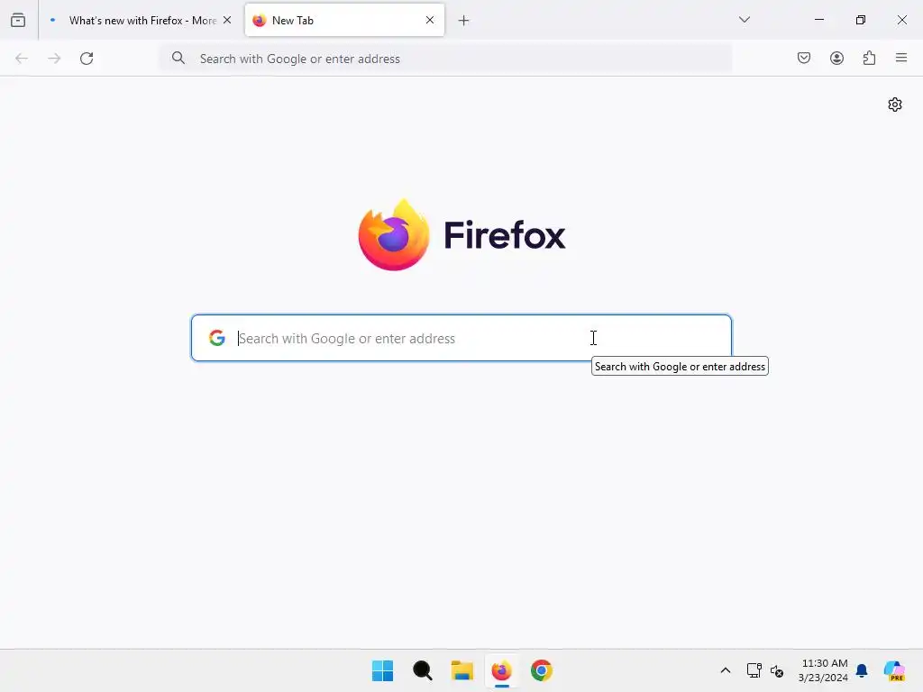Open the Extensions panel

pyautogui.click(x=869, y=58)
